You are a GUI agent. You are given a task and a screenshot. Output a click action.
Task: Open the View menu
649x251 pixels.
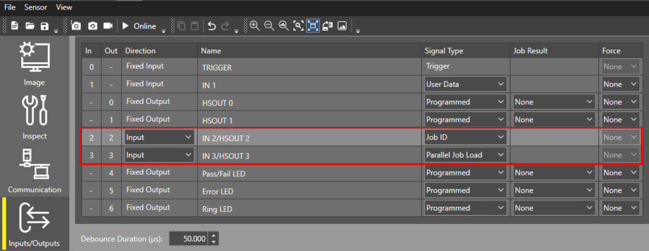coord(64,7)
